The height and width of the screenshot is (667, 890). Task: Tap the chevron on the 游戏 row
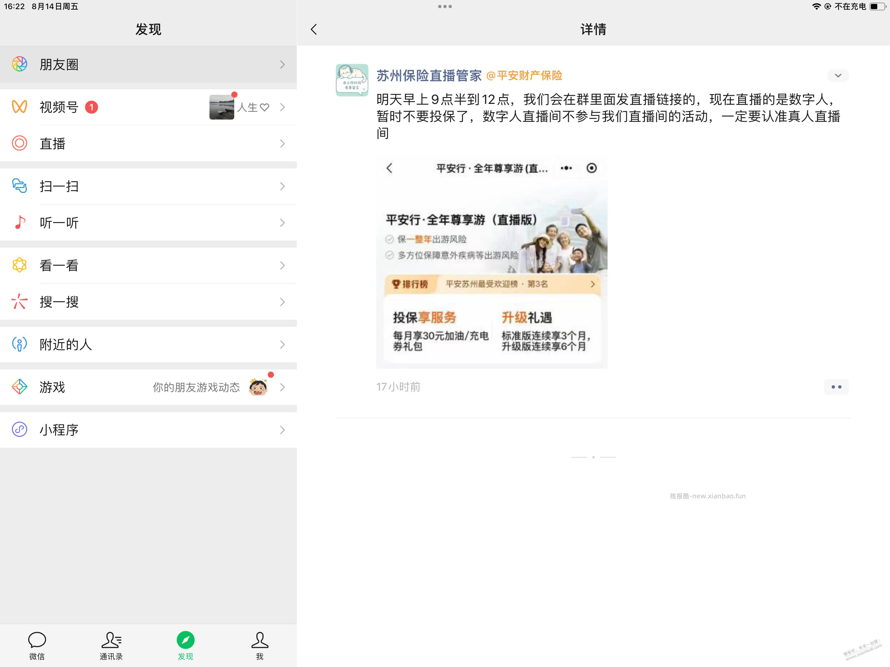[x=282, y=387]
